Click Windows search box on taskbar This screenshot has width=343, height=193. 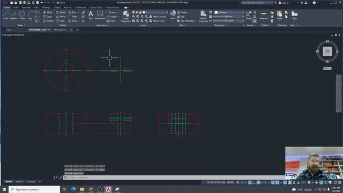coord(34,189)
